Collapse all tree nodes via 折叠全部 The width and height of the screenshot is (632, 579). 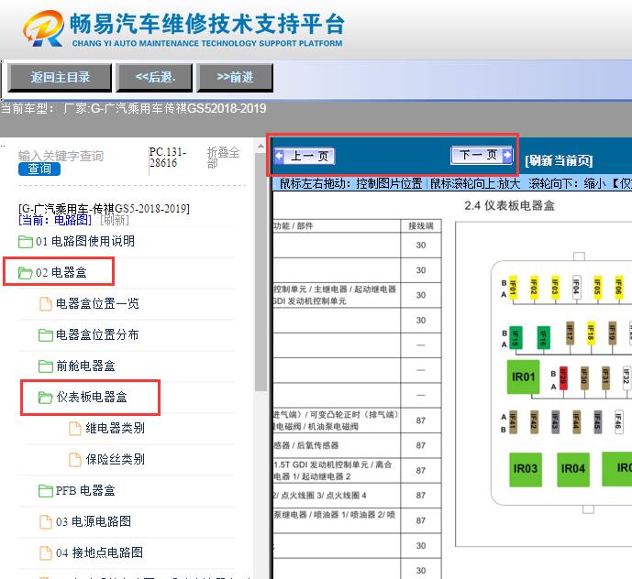[x=223, y=158]
